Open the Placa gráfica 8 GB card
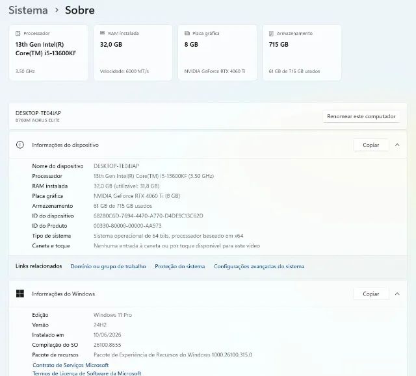The width and height of the screenshot is (416, 376). (217, 53)
